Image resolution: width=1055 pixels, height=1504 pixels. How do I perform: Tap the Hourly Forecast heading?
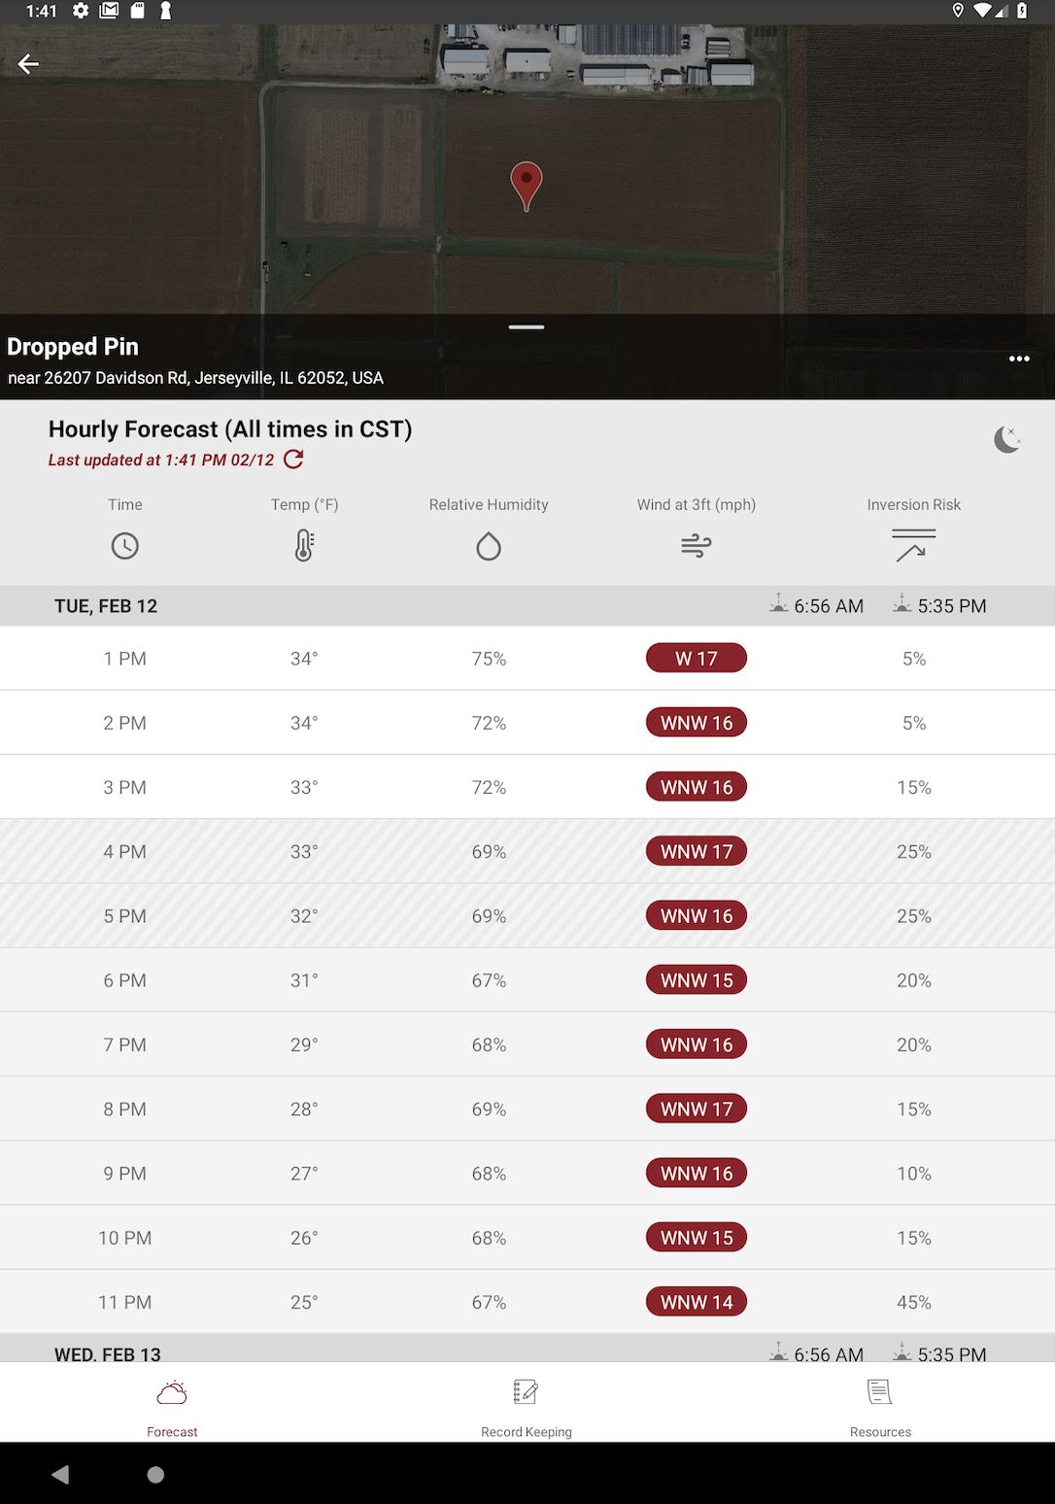point(230,429)
